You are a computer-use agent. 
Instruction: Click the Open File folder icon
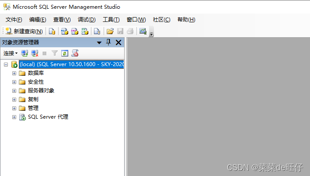pyautogui.click(x=110, y=31)
